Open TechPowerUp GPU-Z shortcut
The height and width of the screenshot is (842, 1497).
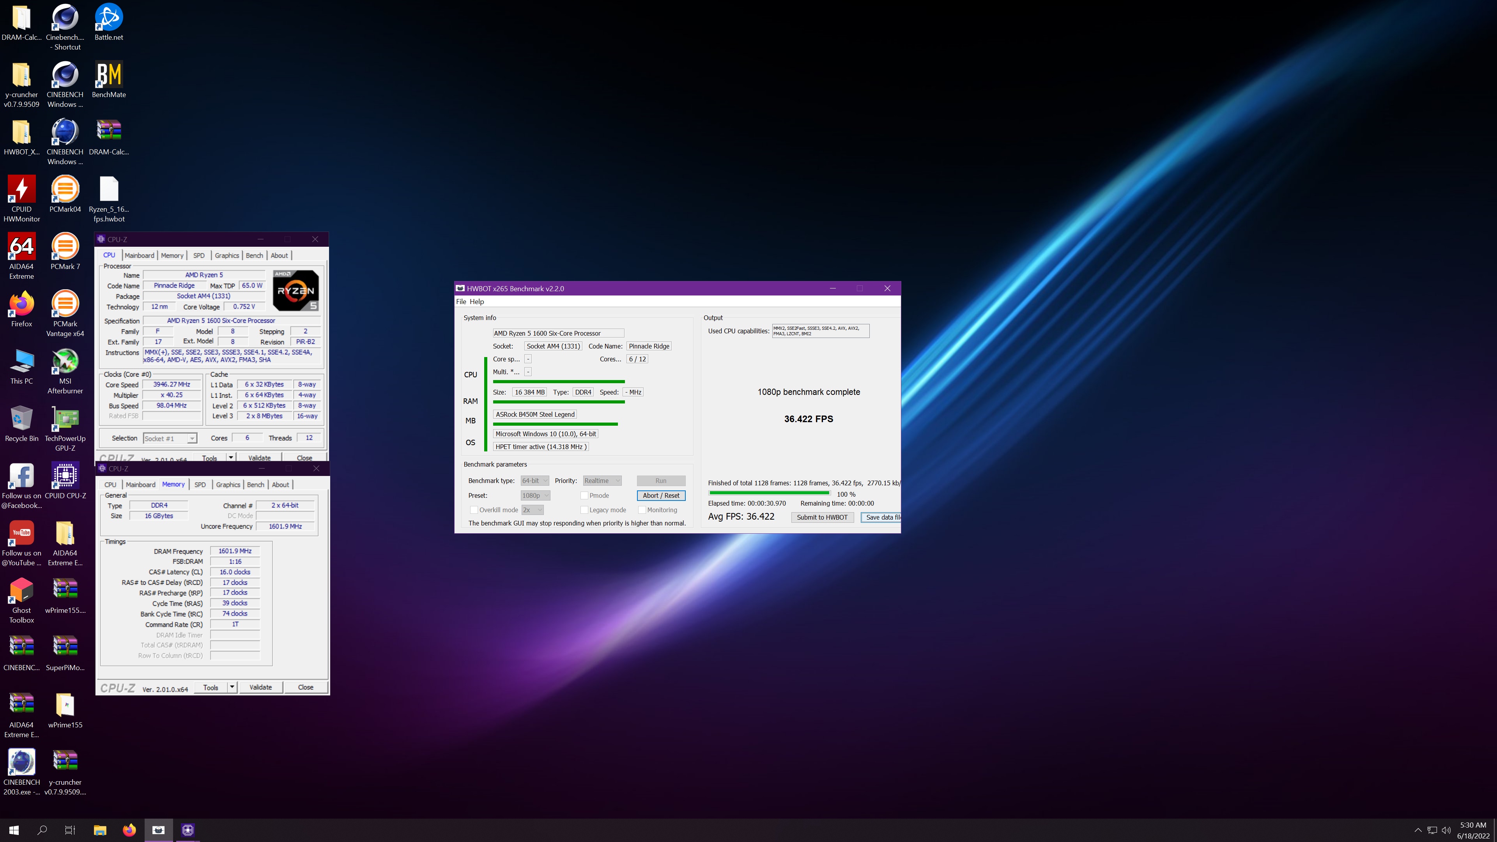[x=65, y=428]
